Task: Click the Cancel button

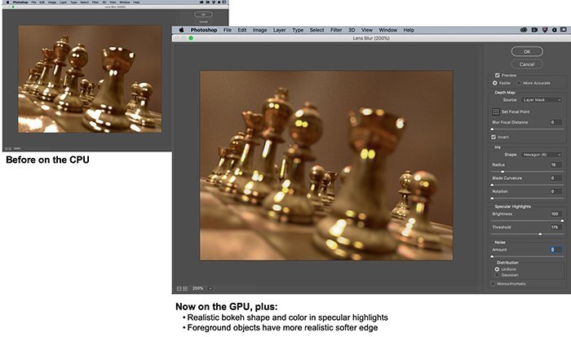Action: click(x=527, y=64)
